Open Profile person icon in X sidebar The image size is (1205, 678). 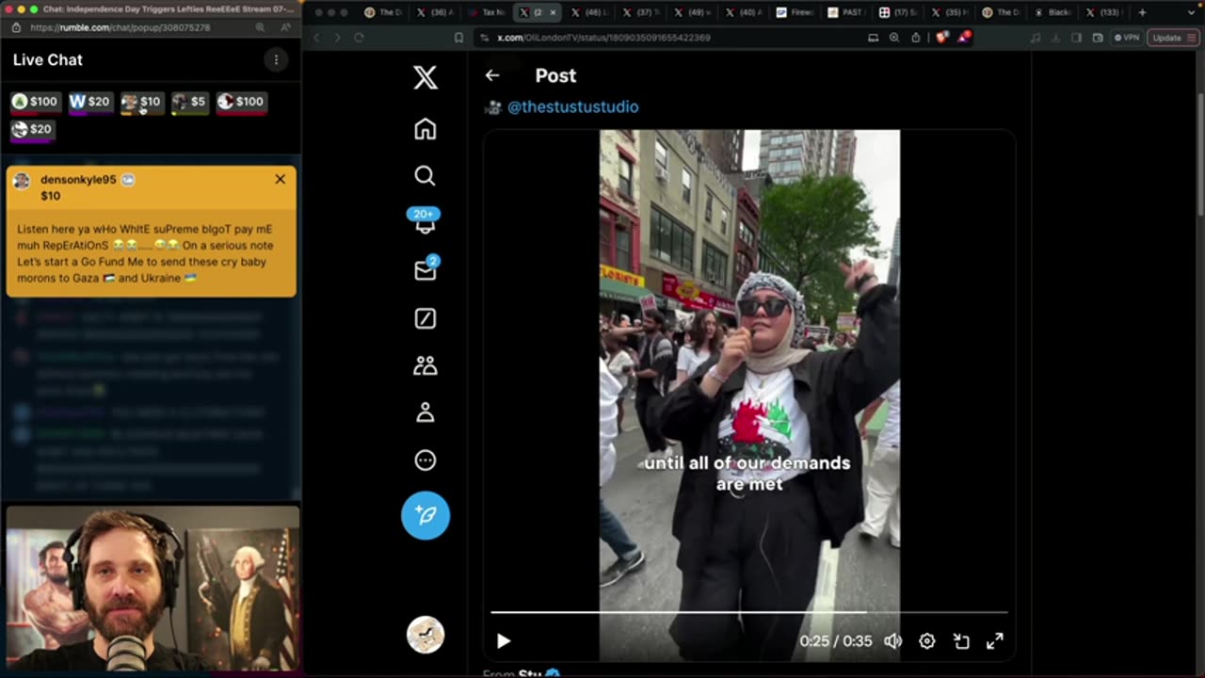pos(425,412)
